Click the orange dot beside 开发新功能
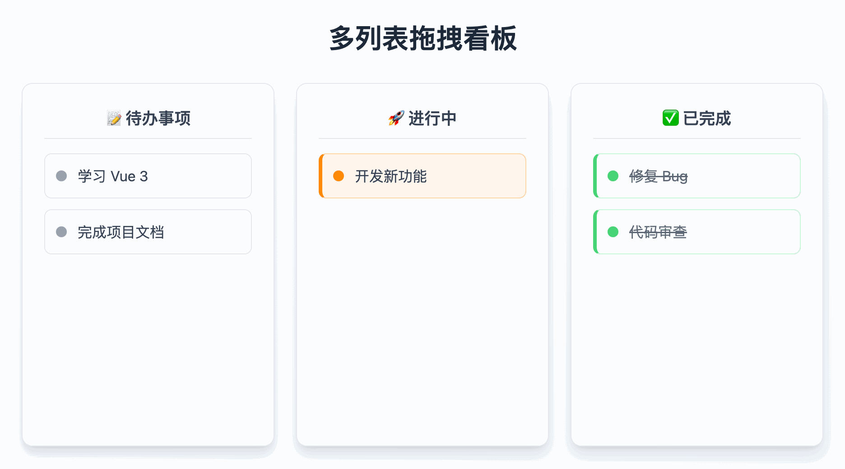 tap(339, 176)
